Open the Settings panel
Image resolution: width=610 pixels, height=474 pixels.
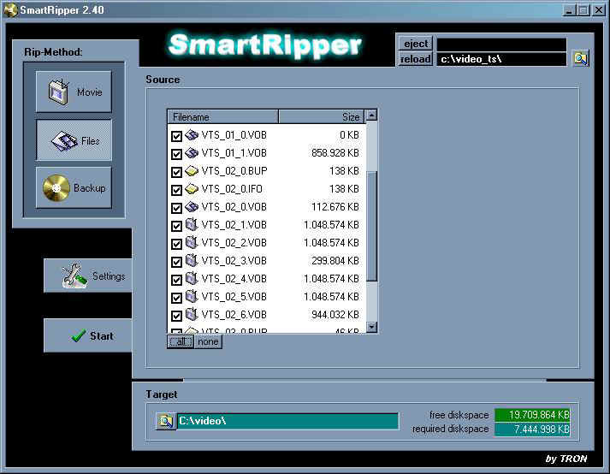88,276
